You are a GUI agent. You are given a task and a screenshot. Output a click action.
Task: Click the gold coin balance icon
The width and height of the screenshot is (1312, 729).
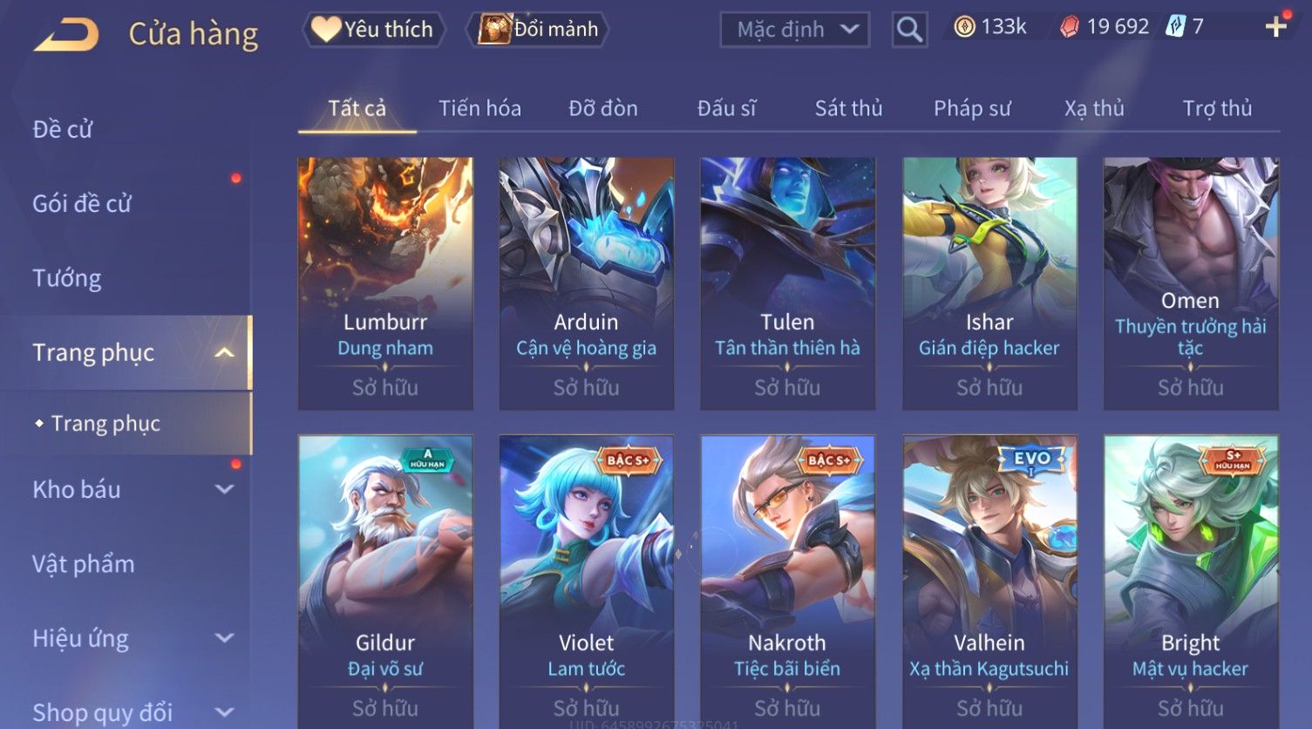click(x=964, y=27)
